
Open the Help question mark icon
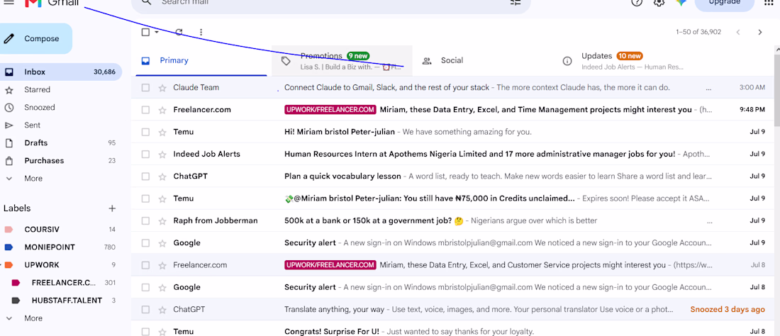637,3
